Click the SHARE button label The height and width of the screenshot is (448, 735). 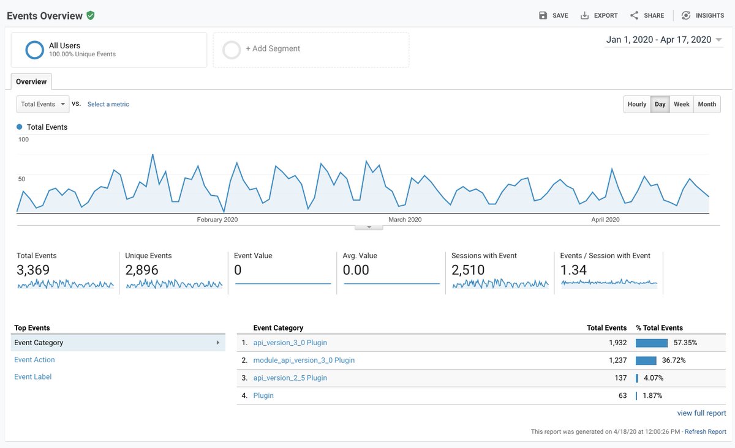coord(654,15)
